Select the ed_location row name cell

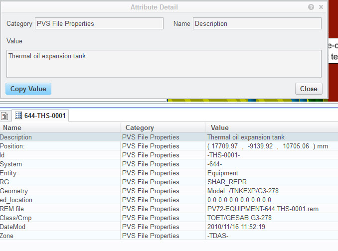60,200
